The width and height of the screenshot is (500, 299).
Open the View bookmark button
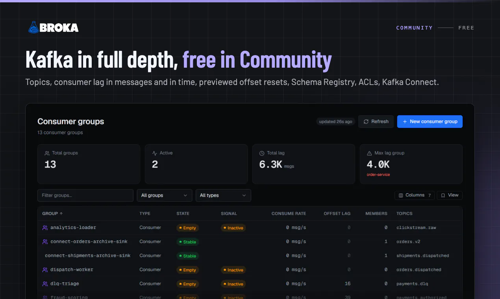click(x=450, y=195)
